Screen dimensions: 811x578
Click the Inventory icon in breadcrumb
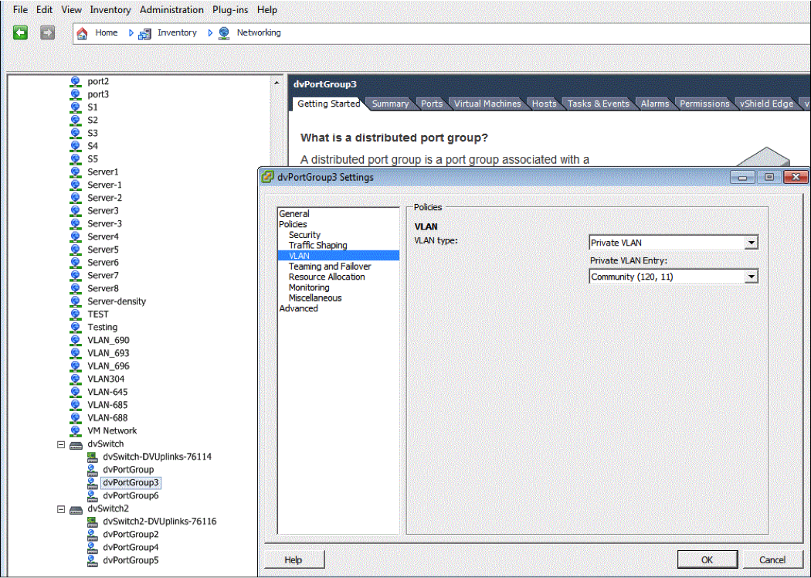144,33
